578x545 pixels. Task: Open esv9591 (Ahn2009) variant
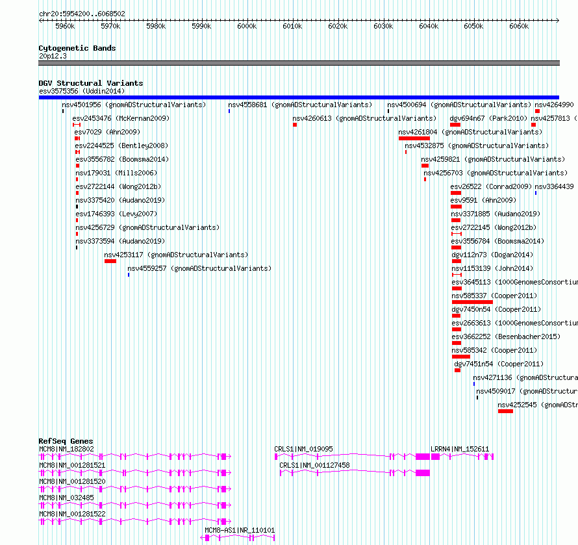(x=483, y=200)
